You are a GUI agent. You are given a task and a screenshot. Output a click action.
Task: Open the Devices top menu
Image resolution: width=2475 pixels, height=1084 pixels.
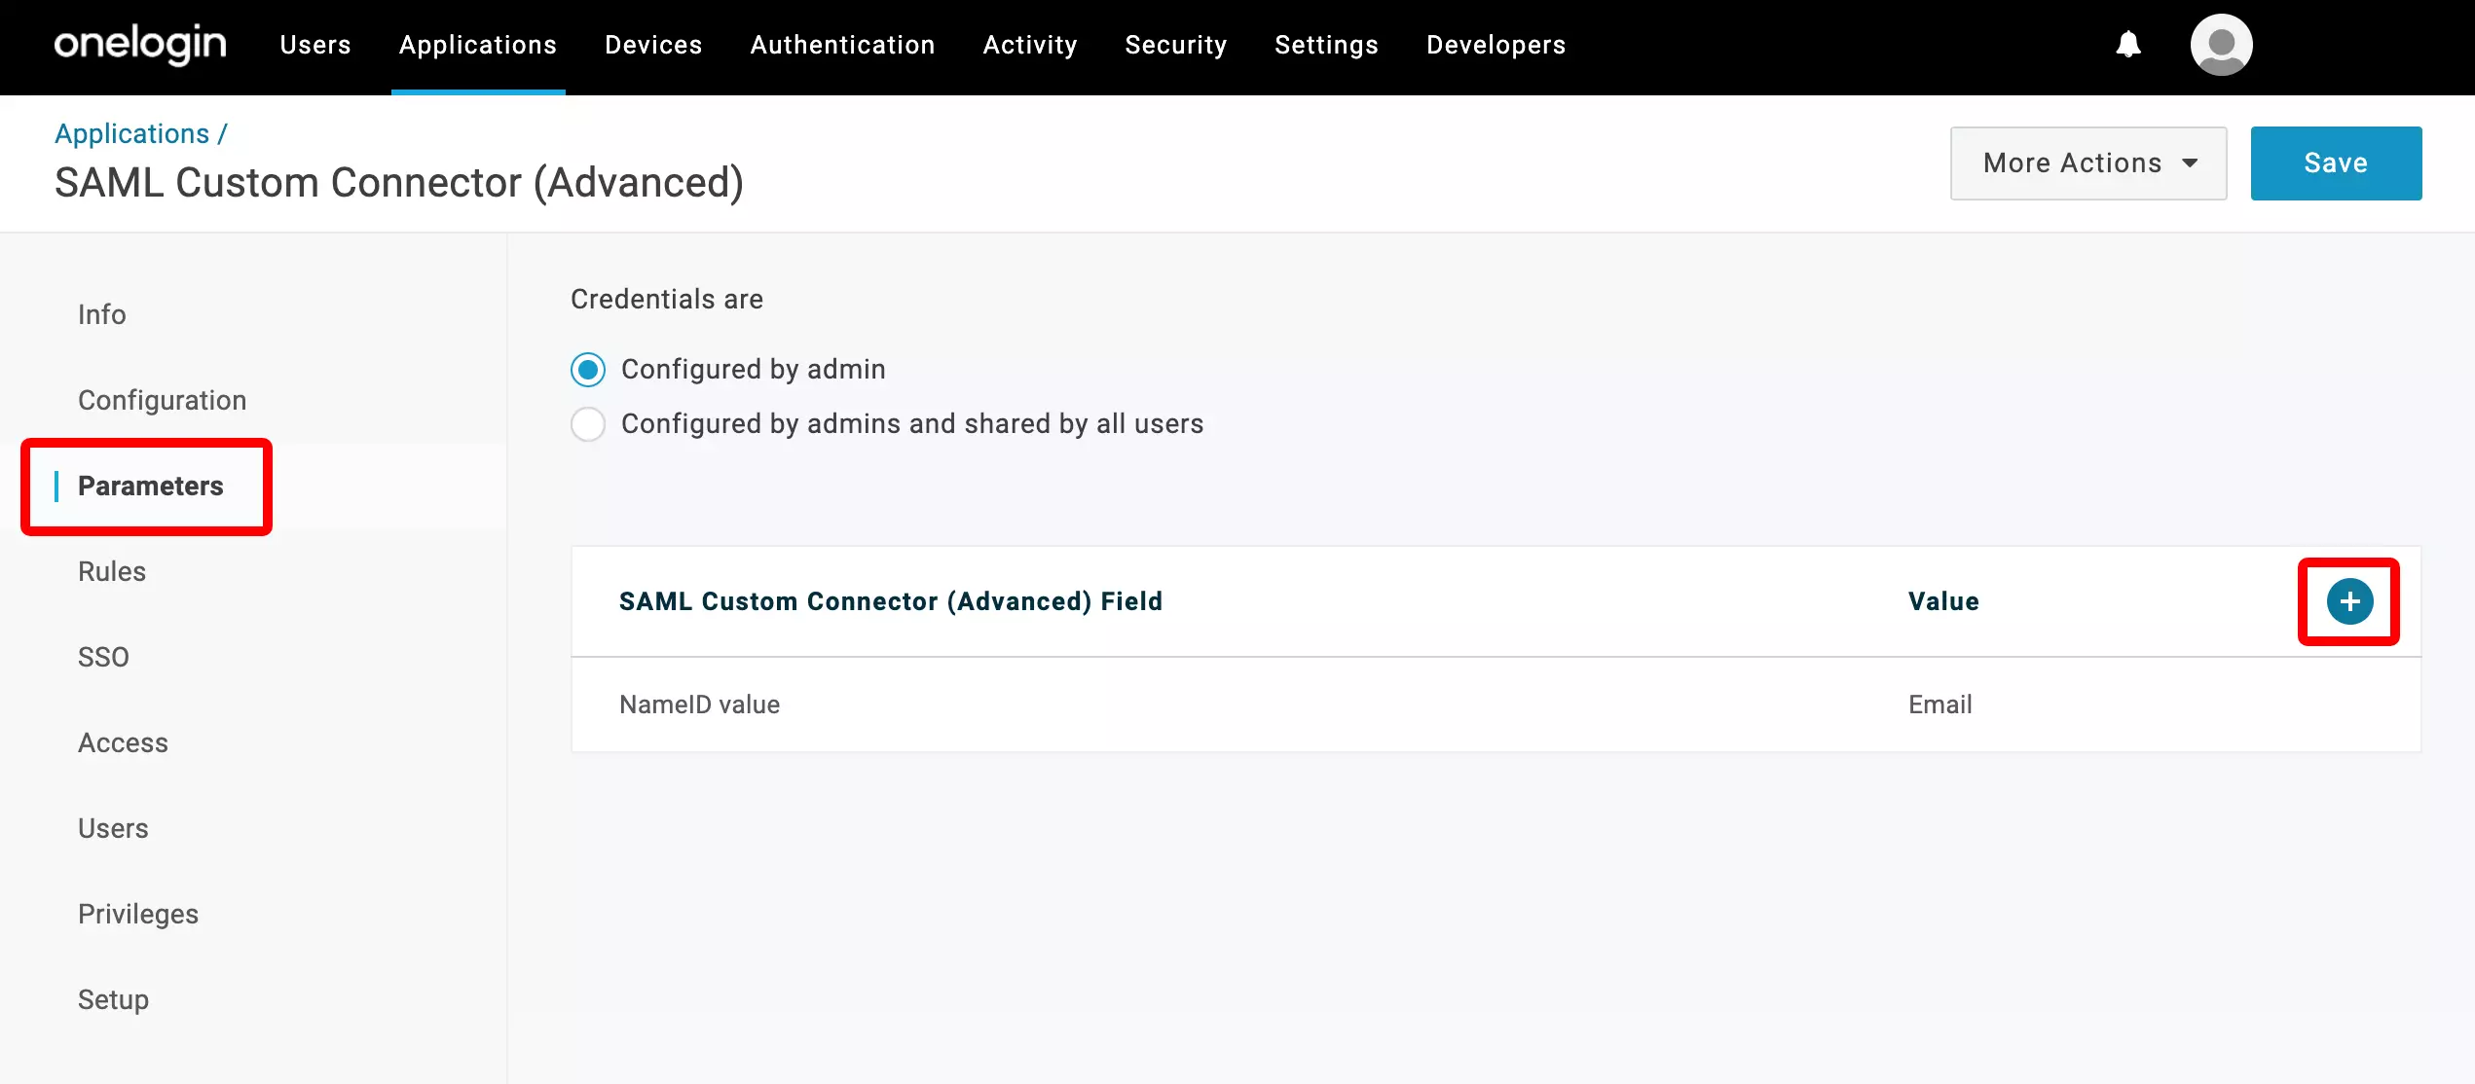[653, 45]
